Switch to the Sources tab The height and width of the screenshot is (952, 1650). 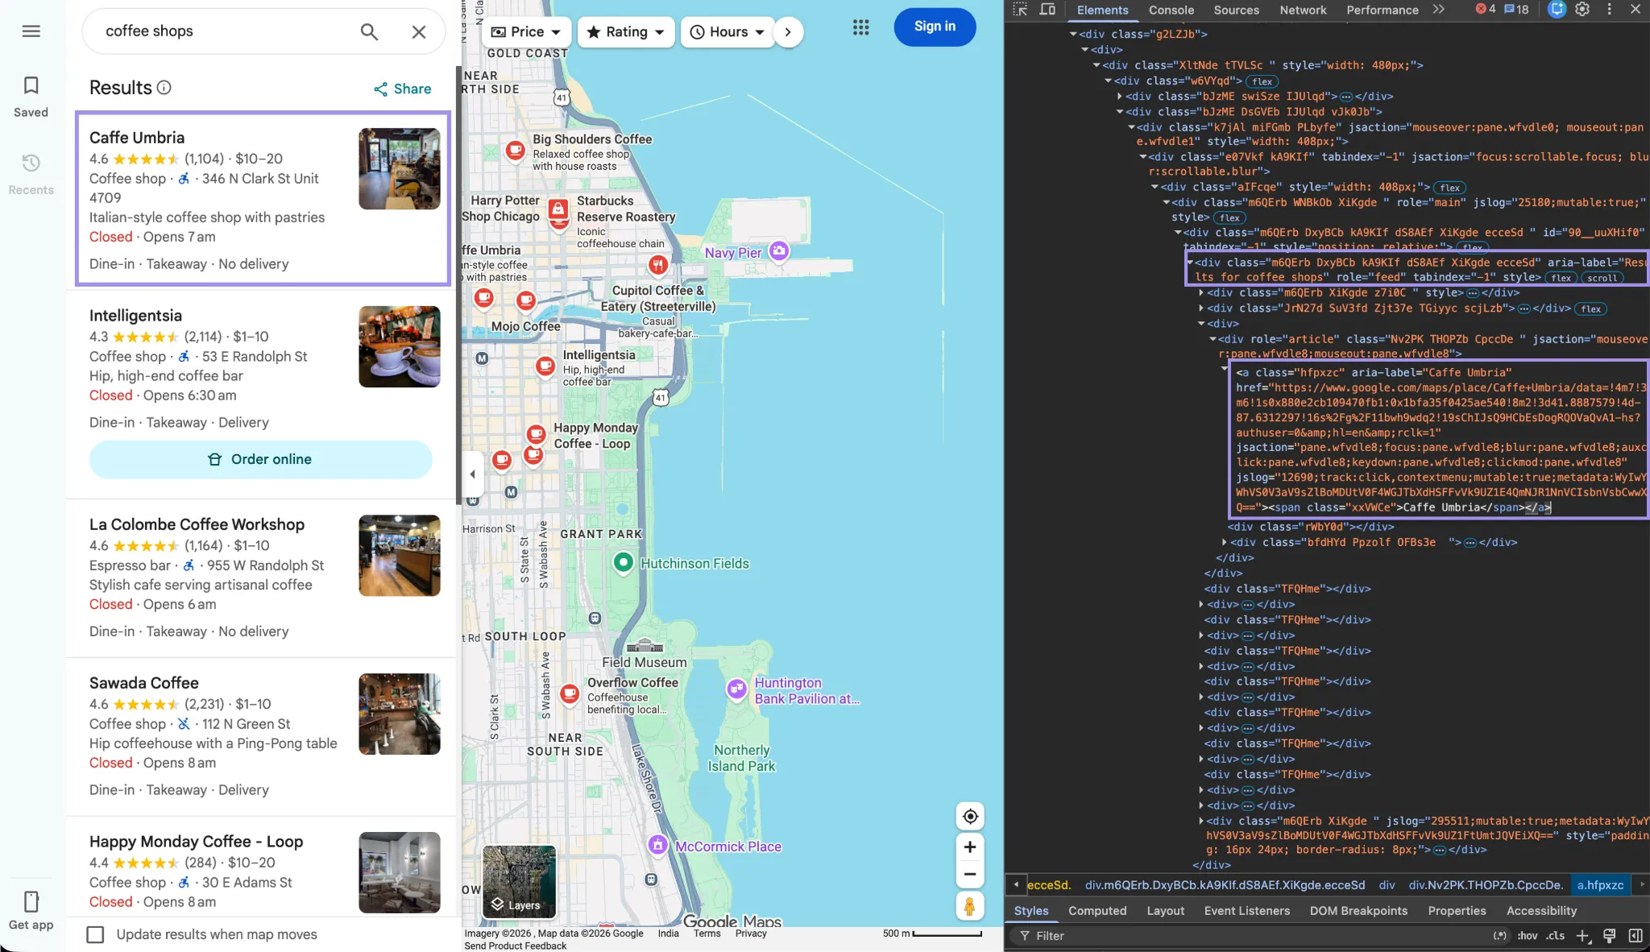(x=1236, y=10)
